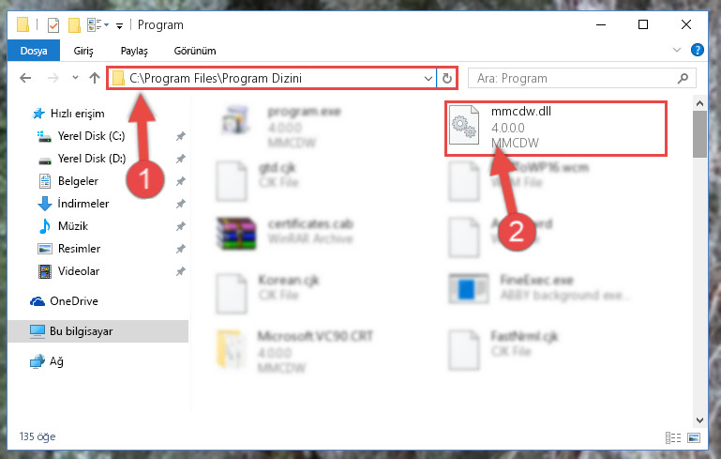Open the Dosya menu tab
This screenshot has height=459, width=721.
tap(34, 50)
